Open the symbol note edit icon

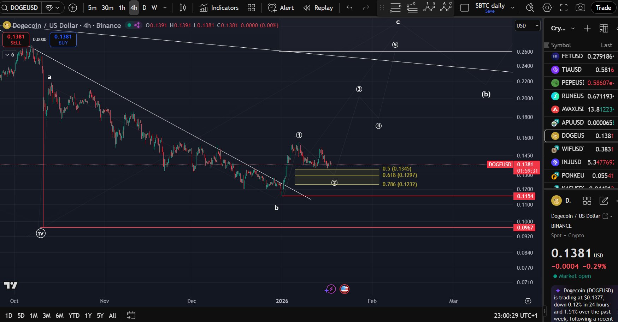point(604,201)
